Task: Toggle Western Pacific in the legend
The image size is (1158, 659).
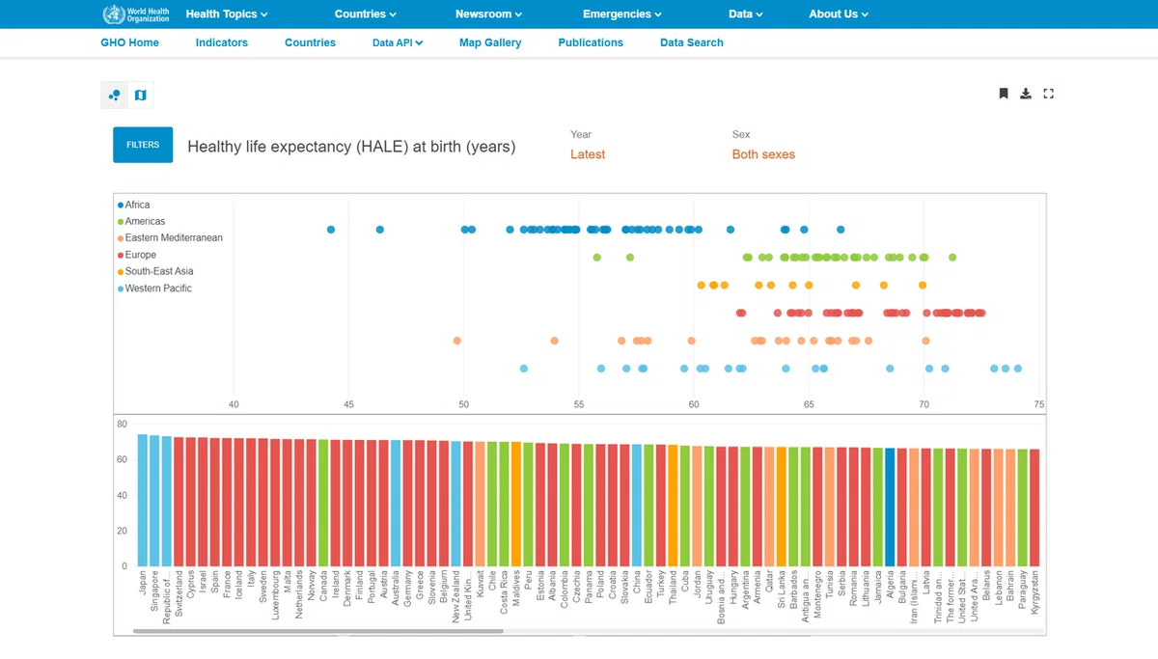Action: pos(154,288)
